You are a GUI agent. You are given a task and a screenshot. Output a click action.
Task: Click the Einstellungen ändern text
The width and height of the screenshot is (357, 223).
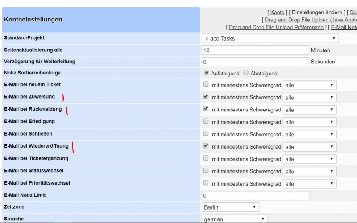point(317,12)
